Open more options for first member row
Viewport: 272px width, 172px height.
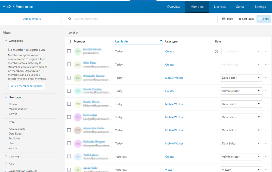(x=267, y=51)
